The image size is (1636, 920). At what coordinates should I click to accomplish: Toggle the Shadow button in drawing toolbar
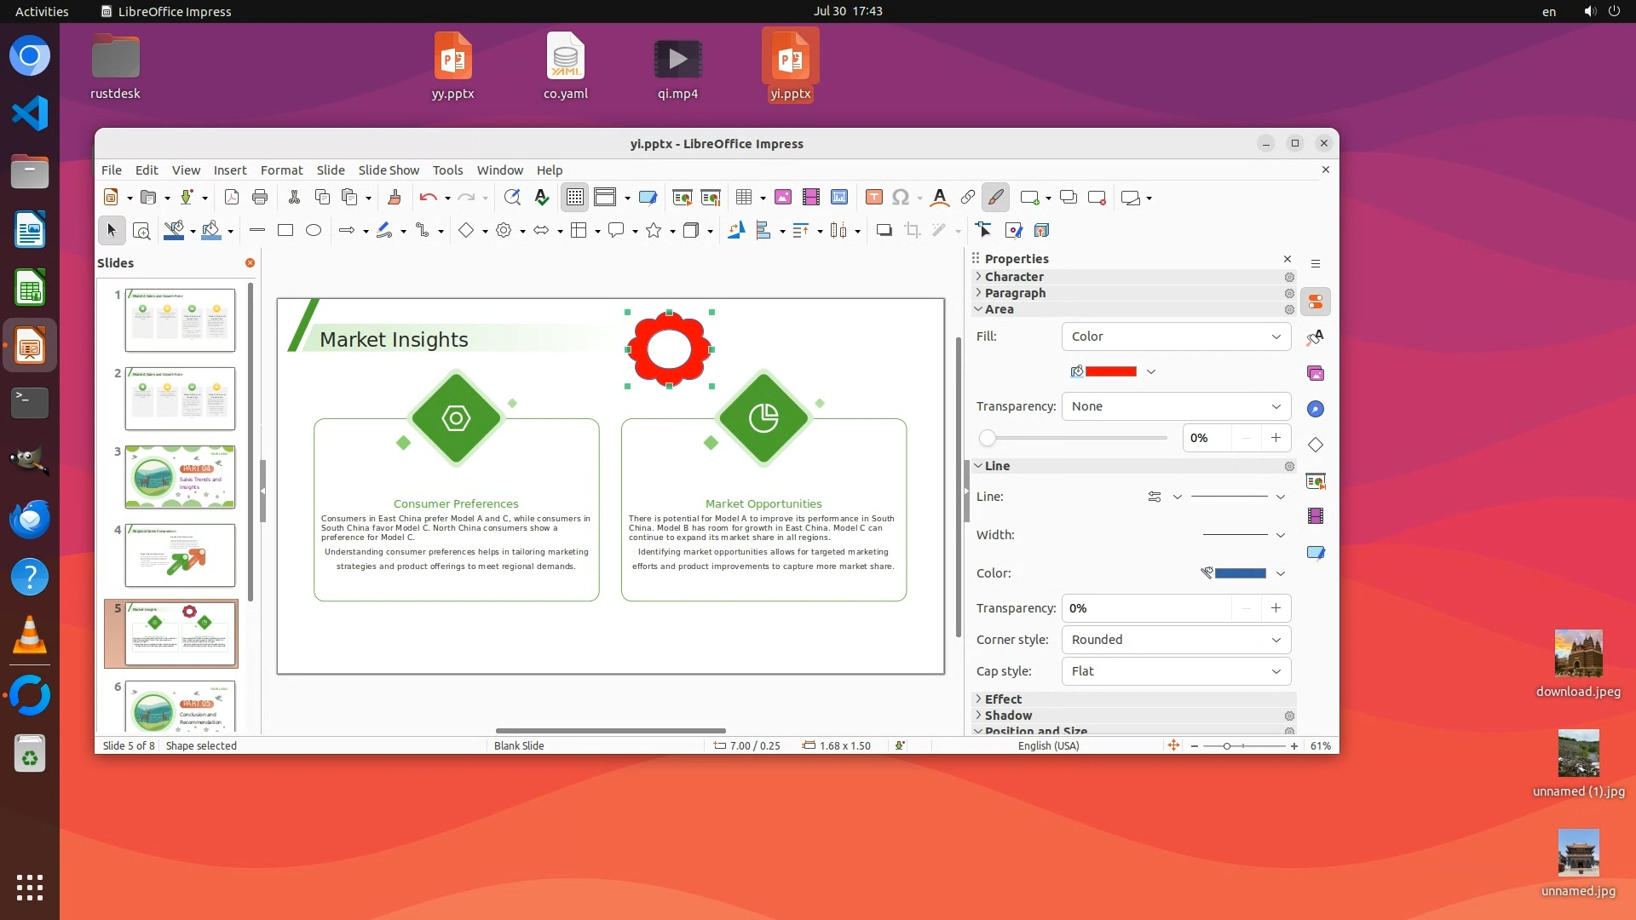(884, 231)
